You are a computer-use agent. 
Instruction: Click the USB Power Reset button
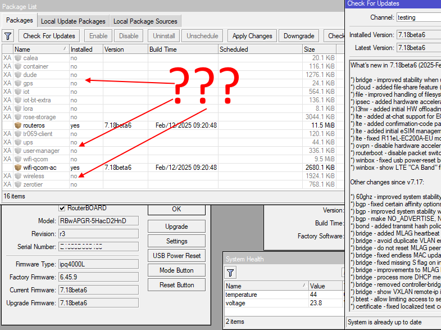click(176, 256)
